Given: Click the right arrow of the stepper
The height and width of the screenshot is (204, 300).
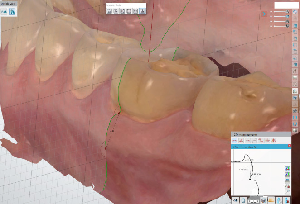Looking at the screenshot, I should pos(258,201).
